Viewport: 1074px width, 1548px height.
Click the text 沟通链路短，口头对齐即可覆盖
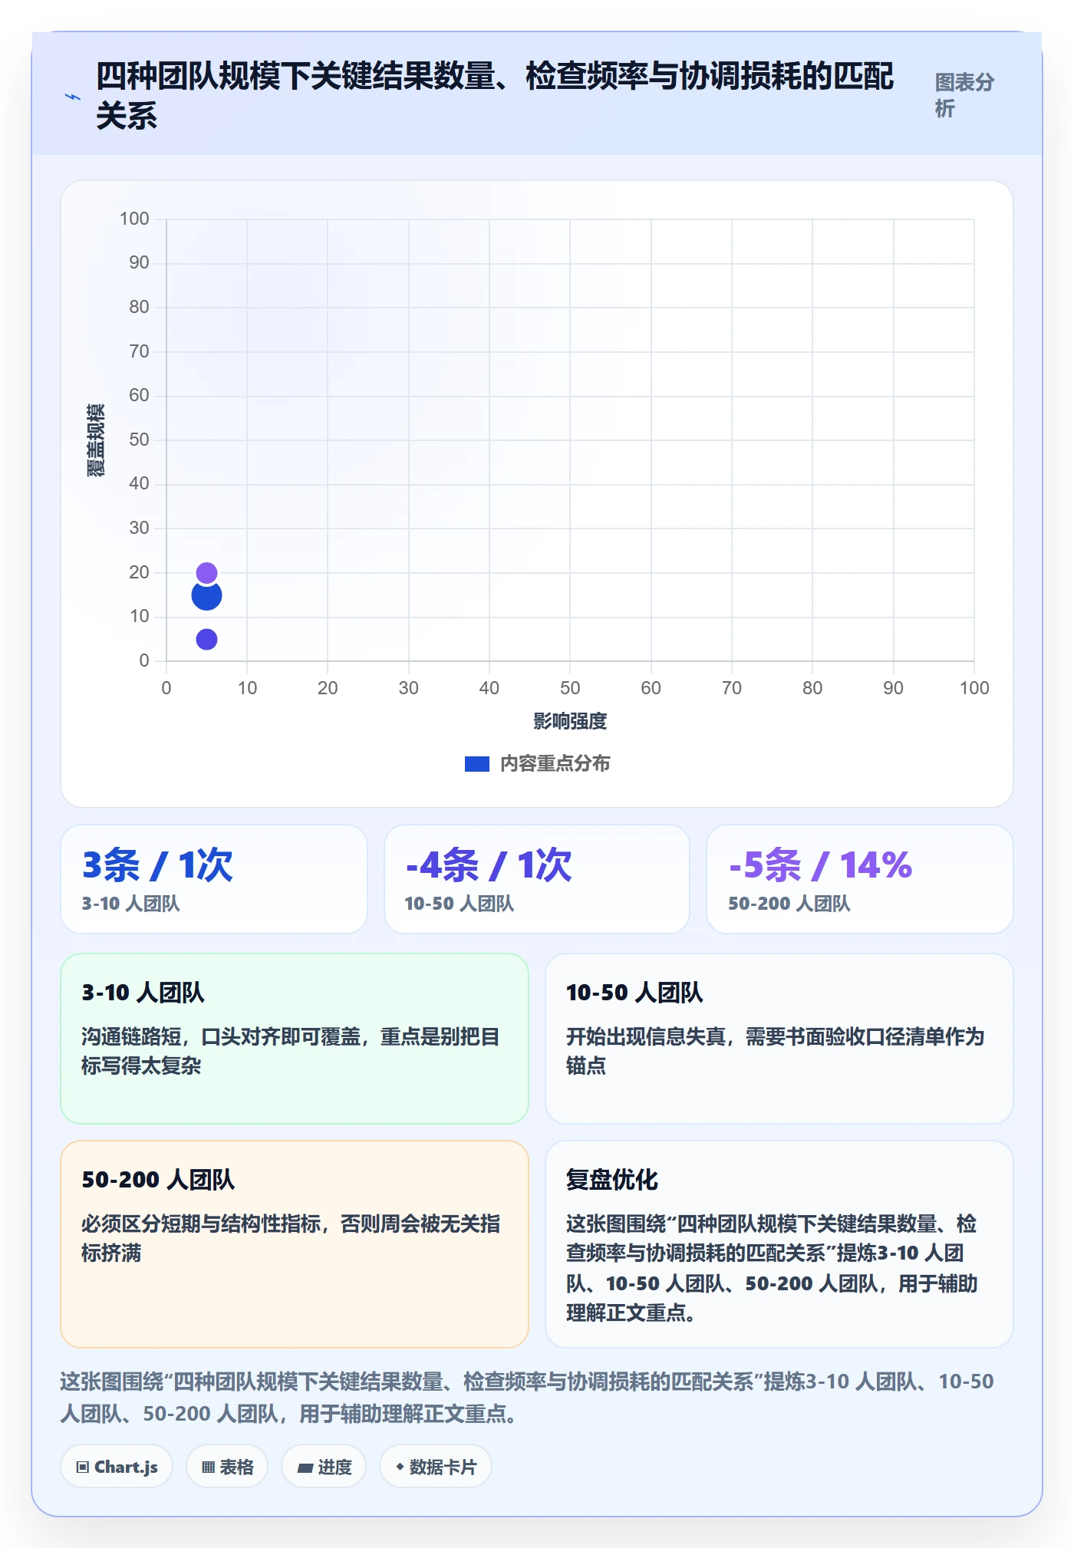[x=221, y=1037]
